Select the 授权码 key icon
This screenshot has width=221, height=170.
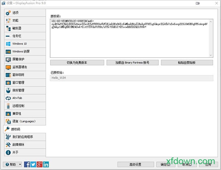pyautogui.click(x=7, y=129)
